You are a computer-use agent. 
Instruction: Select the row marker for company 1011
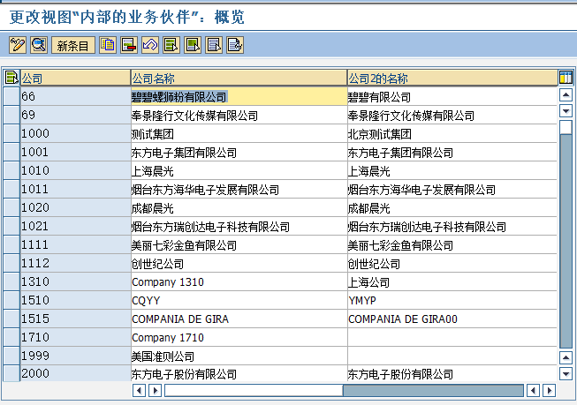[11, 189]
